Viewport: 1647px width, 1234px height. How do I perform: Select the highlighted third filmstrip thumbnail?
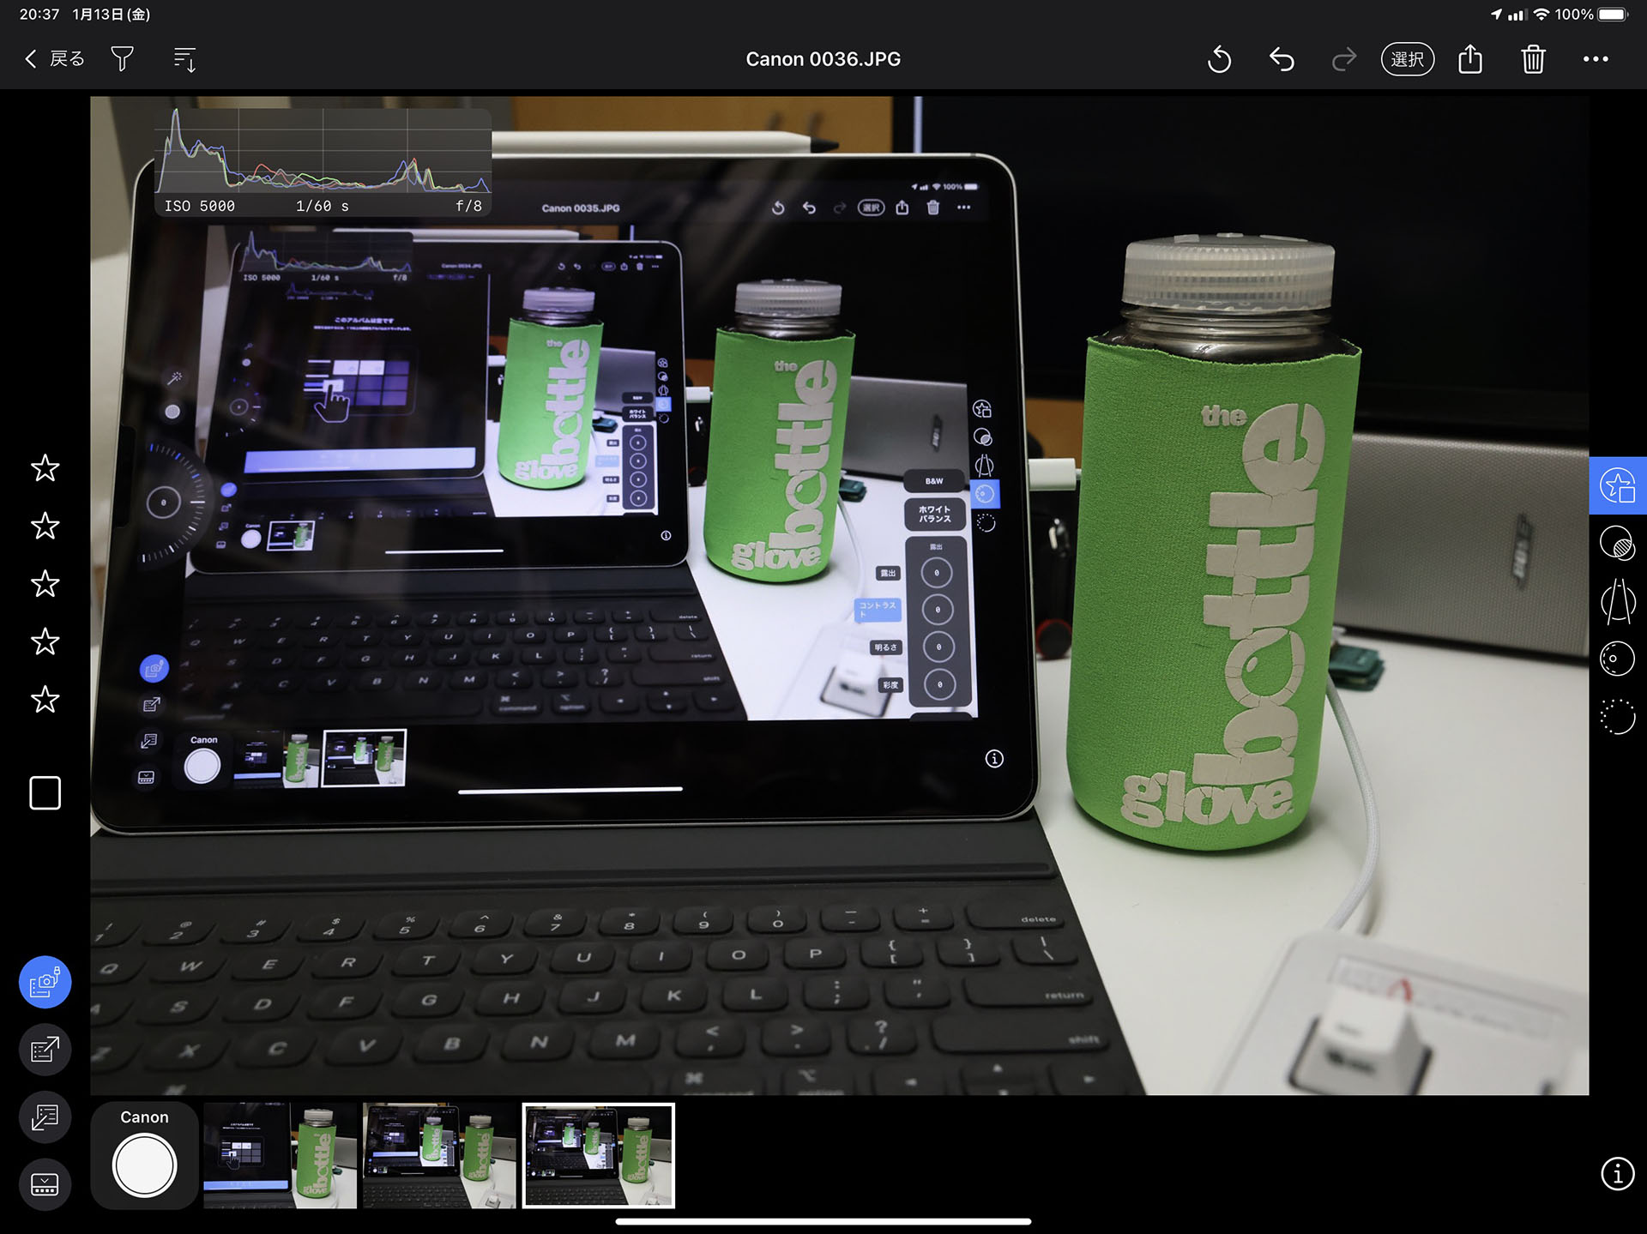[599, 1156]
